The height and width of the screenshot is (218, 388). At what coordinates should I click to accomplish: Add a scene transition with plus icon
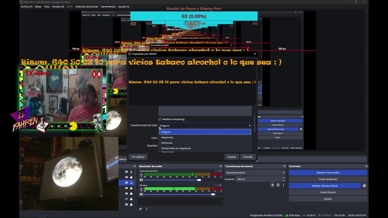pyautogui.click(x=272, y=185)
